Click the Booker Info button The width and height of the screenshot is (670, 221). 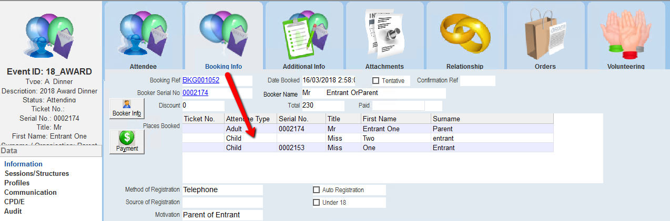coord(126,109)
